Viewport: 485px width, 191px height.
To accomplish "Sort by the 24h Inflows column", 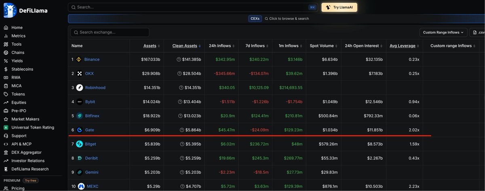I will point(222,46).
